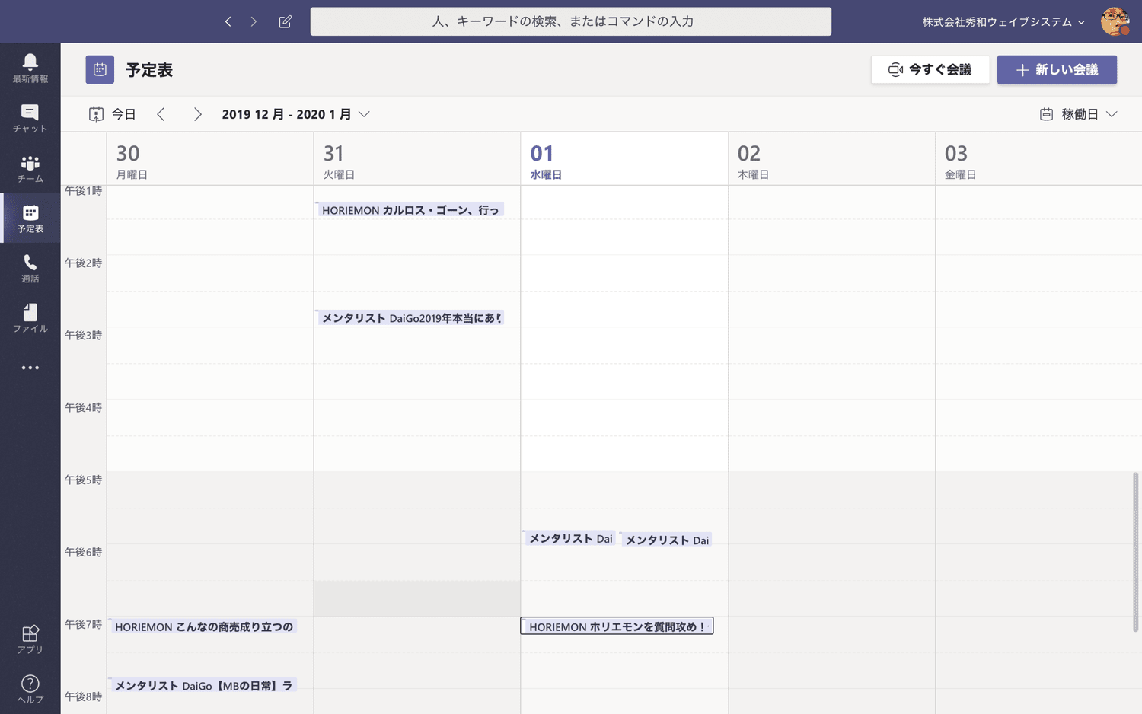Image resolution: width=1142 pixels, height=714 pixels.
Task: Jump to today with 今日 button
Action: click(113, 114)
